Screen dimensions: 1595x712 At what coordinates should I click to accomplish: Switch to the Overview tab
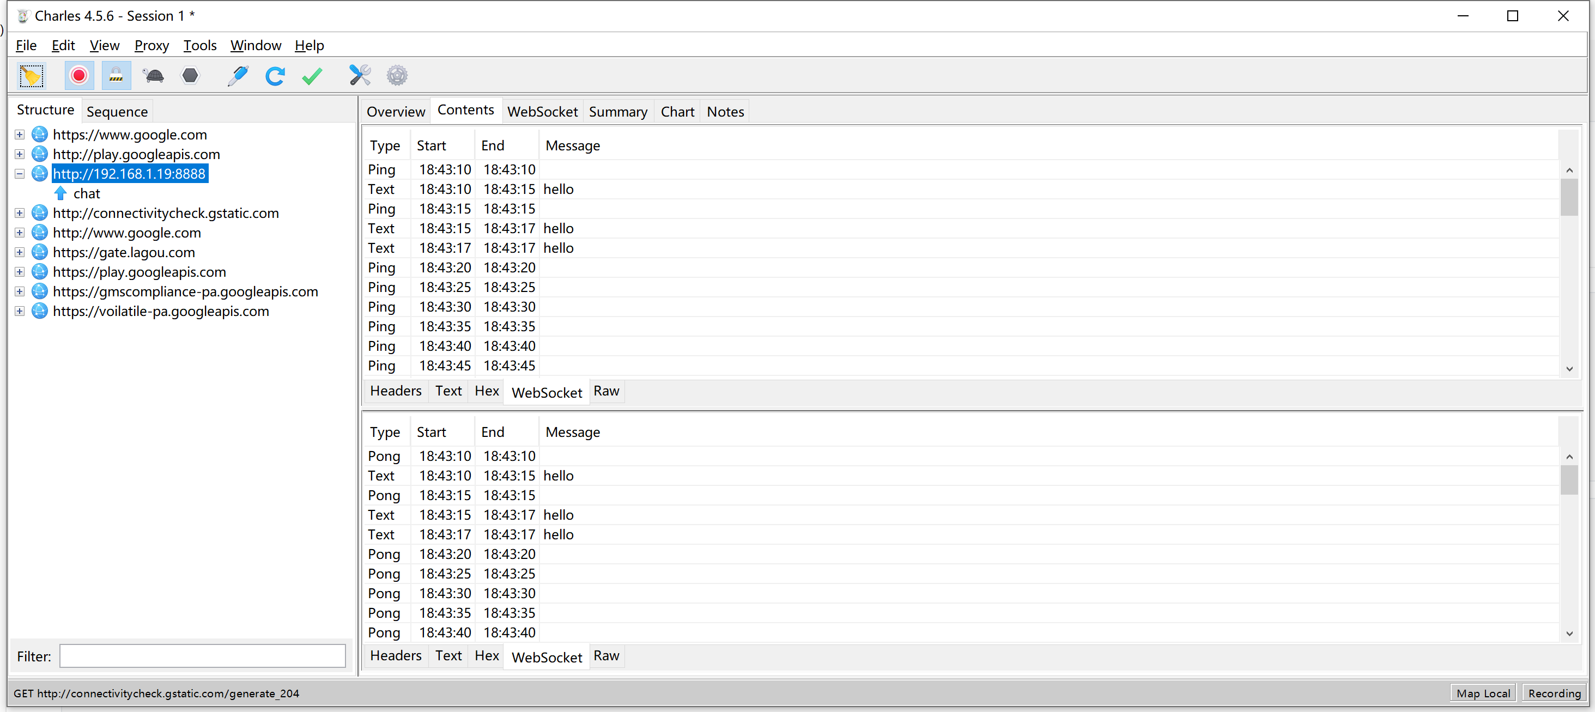[396, 112]
